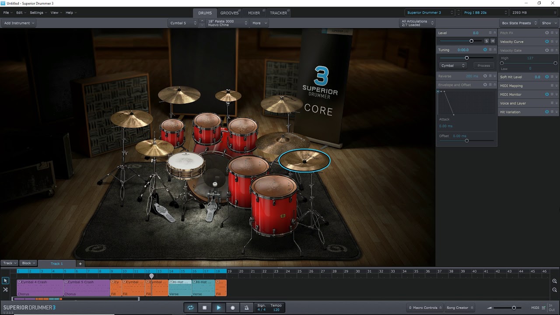The height and width of the screenshot is (315, 560).
Task: Mute the selected cymbal with M button
Action: (493, 41)
